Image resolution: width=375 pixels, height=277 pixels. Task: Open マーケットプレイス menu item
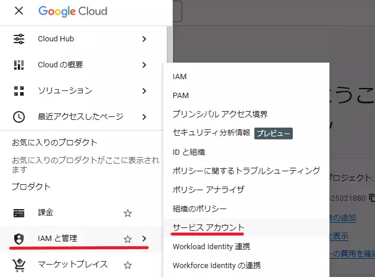pos(81,265)
